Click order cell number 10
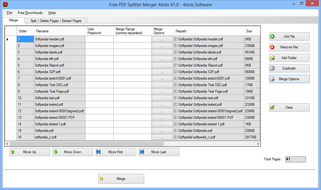The image size is (321, 190). (26, 98)
